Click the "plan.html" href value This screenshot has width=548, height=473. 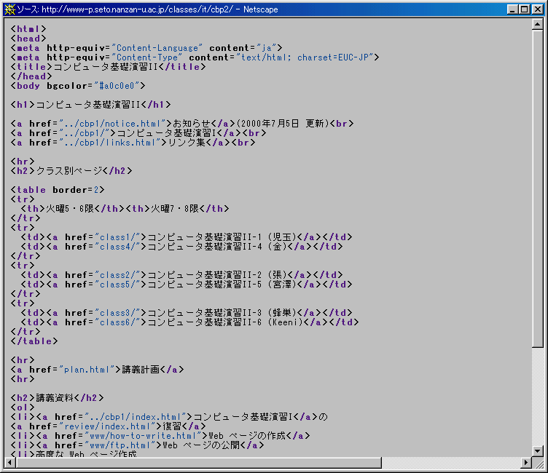click(x=87, y=370)
